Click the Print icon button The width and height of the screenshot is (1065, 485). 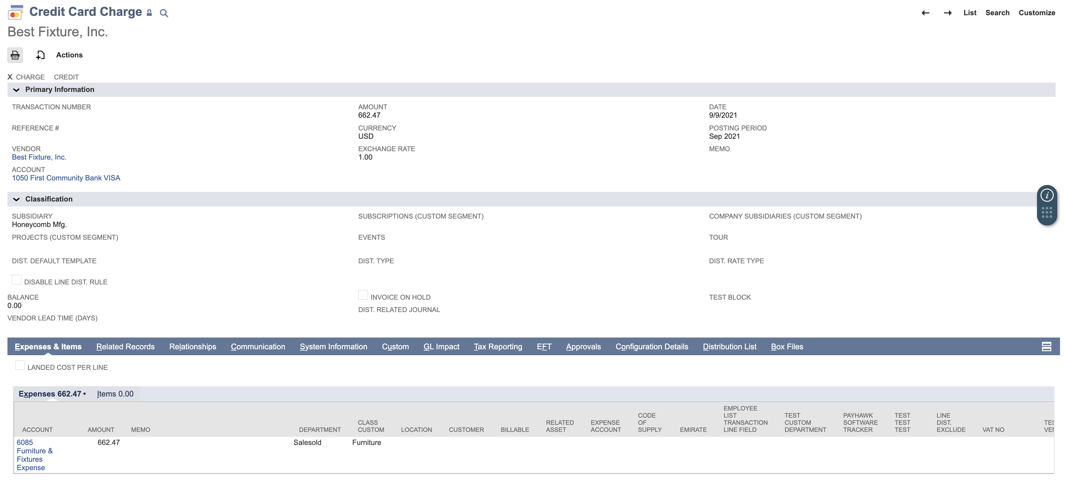tap(15, 55)
